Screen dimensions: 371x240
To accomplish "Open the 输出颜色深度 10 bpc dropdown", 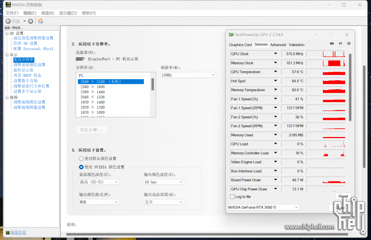I will pos(164,182).
